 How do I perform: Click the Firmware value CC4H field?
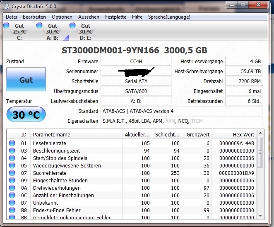point(136,62)
